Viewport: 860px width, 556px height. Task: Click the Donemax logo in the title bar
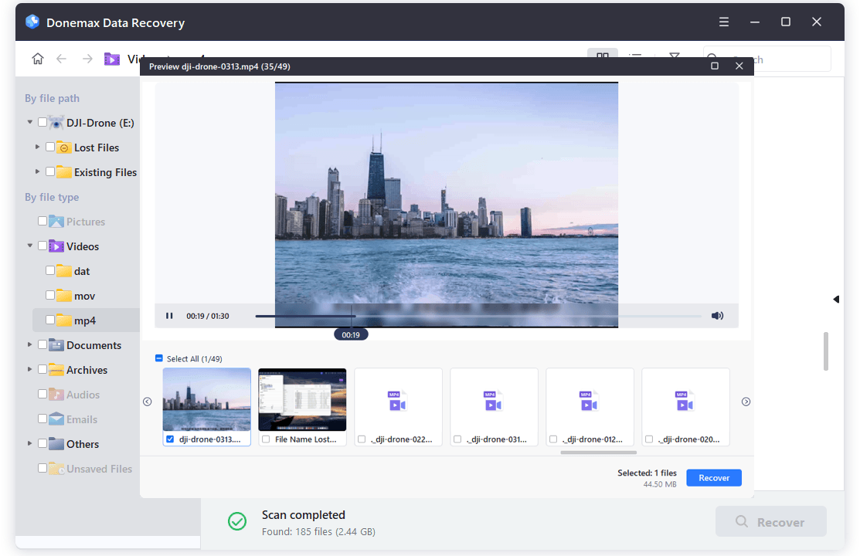click(31, 22)
